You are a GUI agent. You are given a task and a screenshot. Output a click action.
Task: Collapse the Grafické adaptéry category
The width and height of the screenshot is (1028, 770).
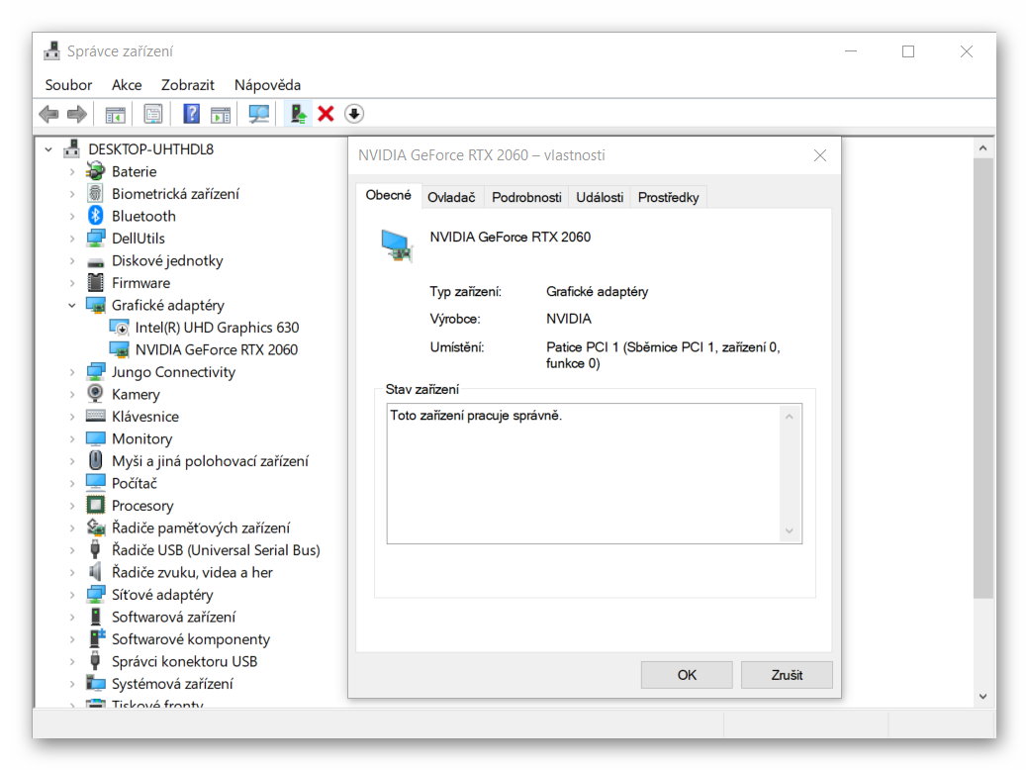tap(72, 305)
